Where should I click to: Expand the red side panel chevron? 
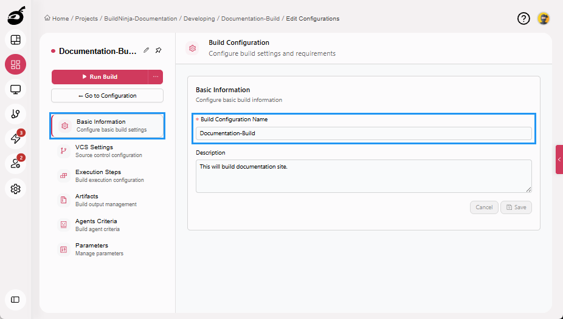[x=559, y=159]
